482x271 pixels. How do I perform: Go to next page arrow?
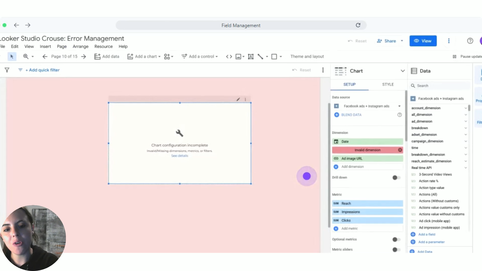[84, 56]
